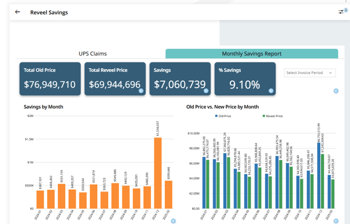Select the Monthly Savings Report tab
The image size is (350, 224).
251,54
